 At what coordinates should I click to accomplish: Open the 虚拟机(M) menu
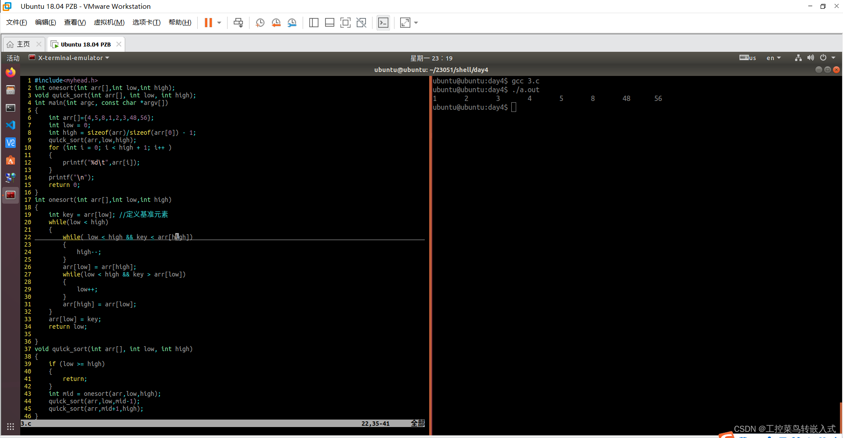tap(109, 22)
